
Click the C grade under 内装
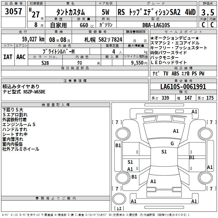click(x=212, y=25)
